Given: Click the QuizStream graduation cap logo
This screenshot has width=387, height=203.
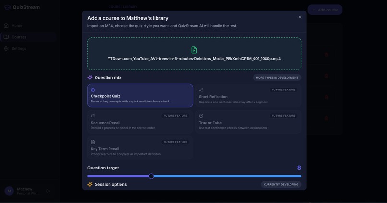Looking at the screenshot, I should (x=7, y=7).
